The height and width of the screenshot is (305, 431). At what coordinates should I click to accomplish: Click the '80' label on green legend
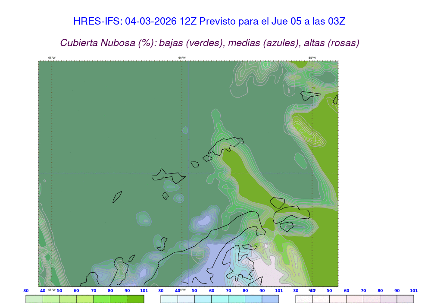[110, 291]
